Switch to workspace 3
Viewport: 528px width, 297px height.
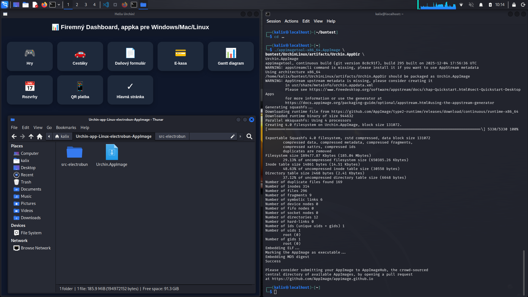click(x=86, y=5)
